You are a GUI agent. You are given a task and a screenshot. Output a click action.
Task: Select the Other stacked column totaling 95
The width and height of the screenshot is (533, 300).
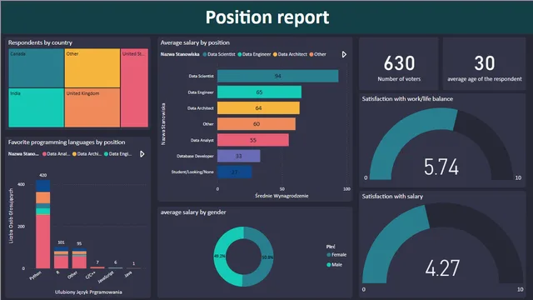pyautogui.click(x=79, y=258)
